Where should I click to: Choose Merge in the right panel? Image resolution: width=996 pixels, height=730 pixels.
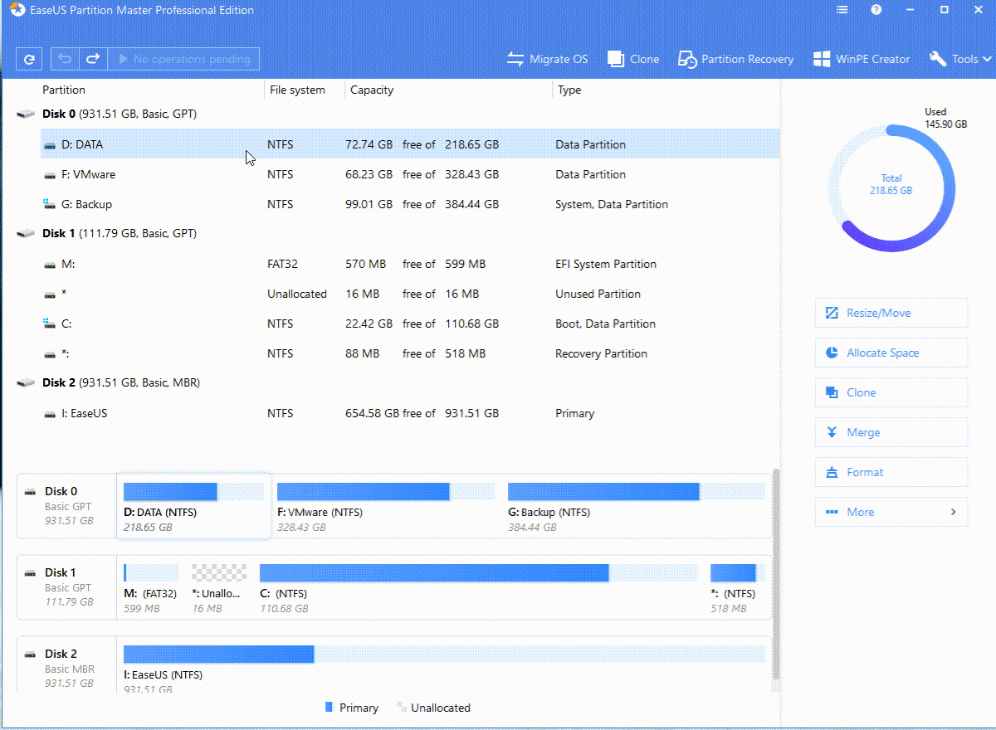[x=891, y=432]
